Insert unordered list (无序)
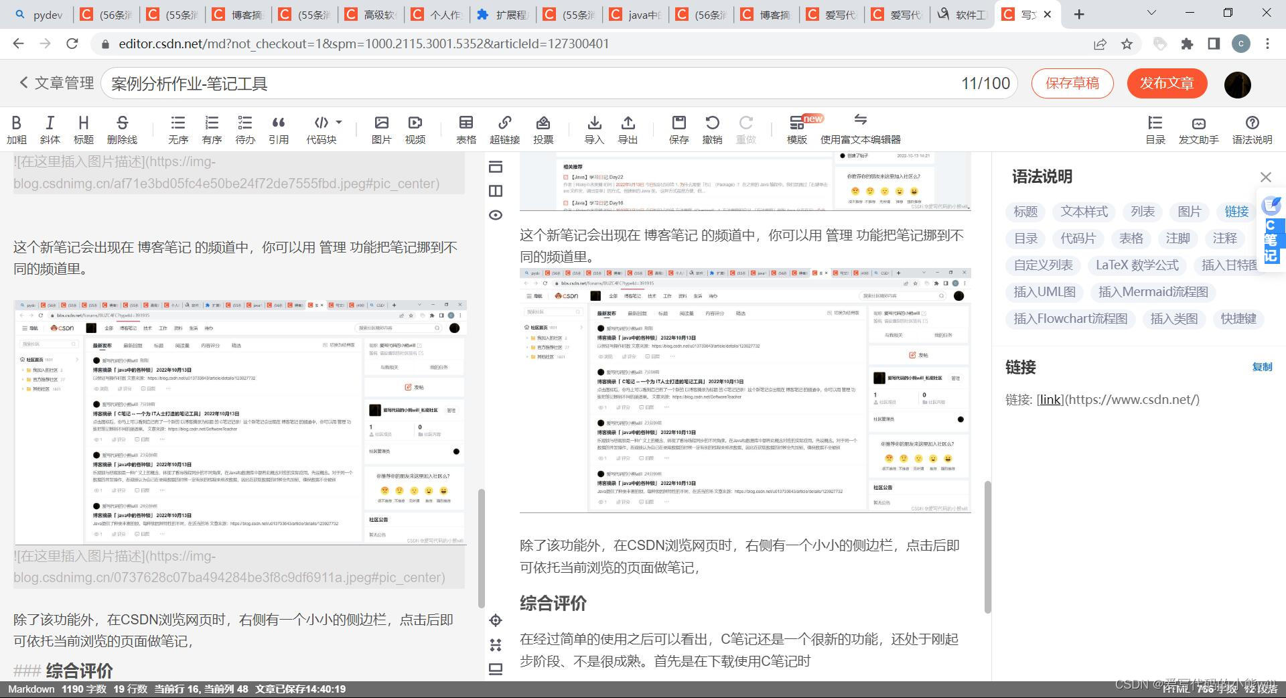 click(x=177, y=129)
